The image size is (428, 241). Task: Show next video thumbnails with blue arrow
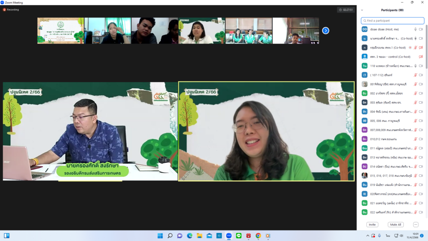click(326, 31)
